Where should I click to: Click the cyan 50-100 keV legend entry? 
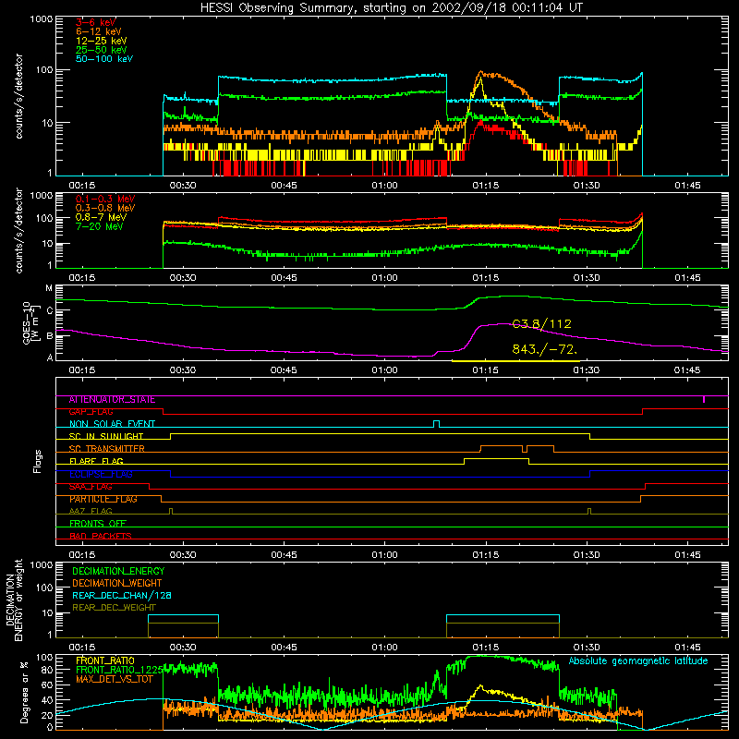coord(104,59)
